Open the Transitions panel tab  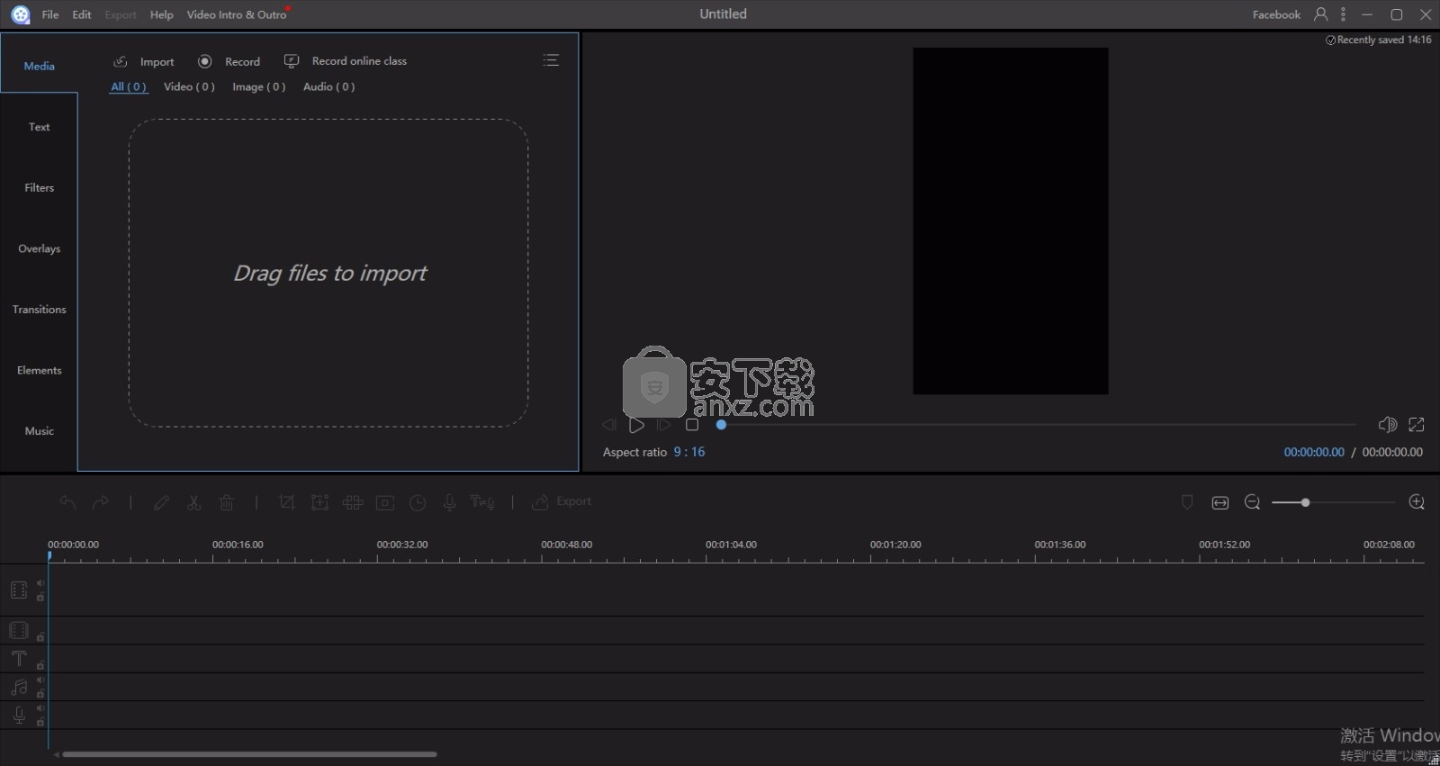pos(39,309)
